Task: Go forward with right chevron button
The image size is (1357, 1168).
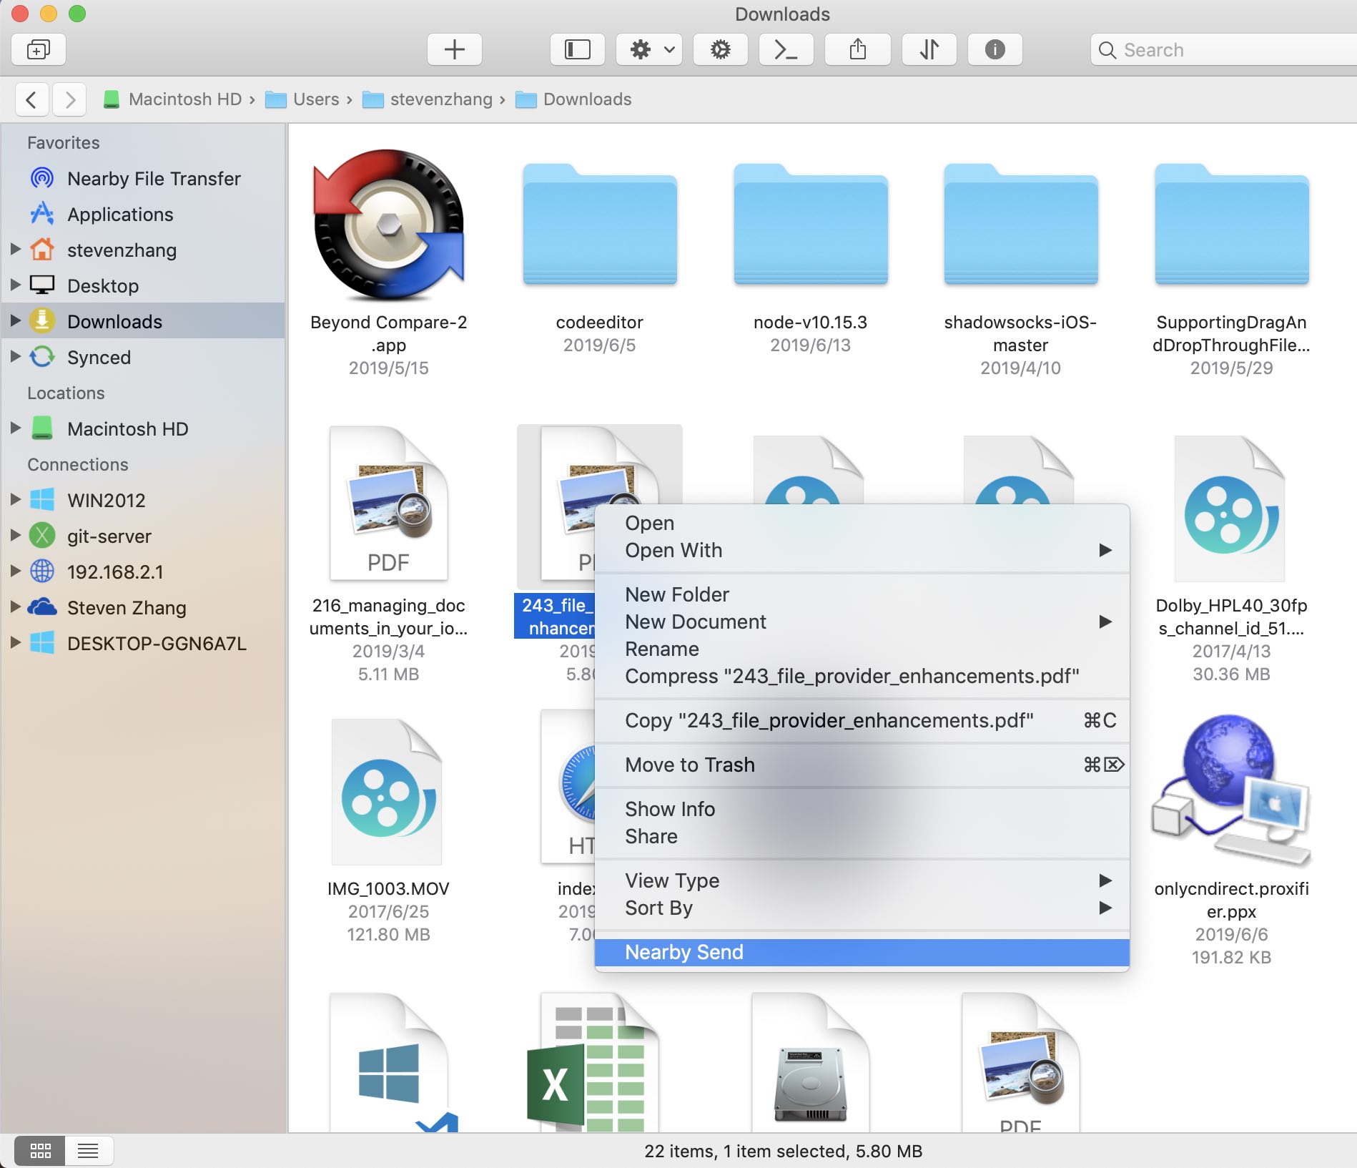Action: point(69,99)
